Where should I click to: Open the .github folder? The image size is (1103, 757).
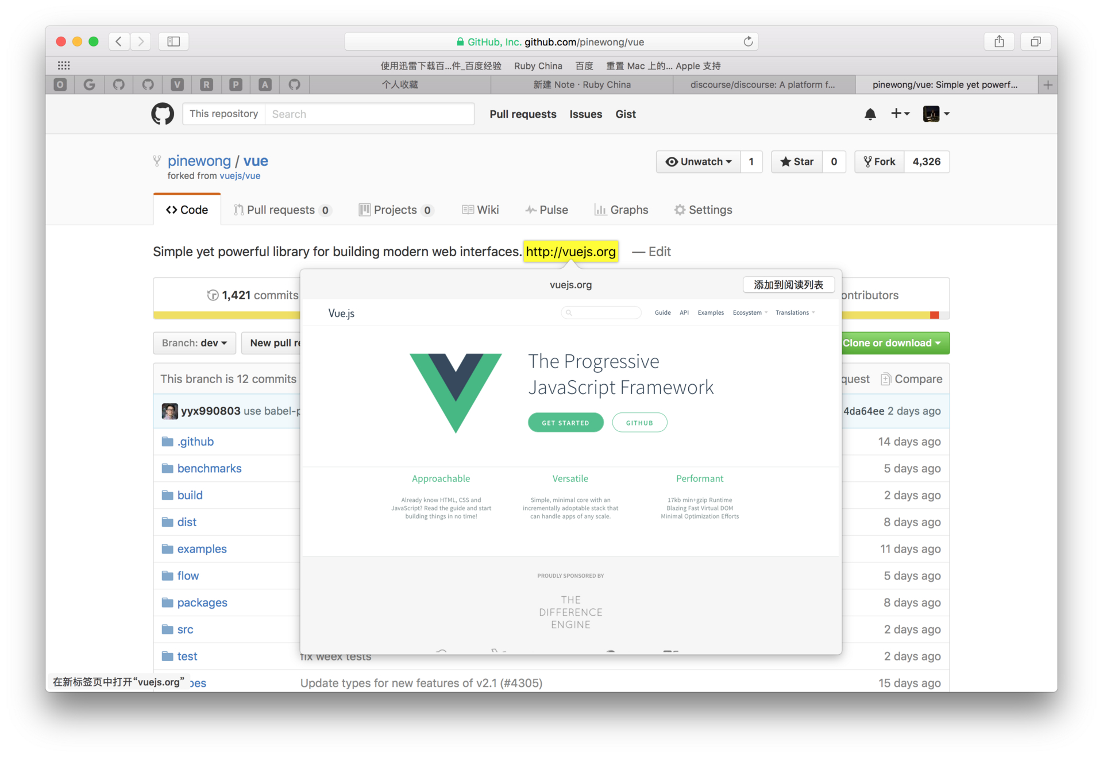coord(195,442)
